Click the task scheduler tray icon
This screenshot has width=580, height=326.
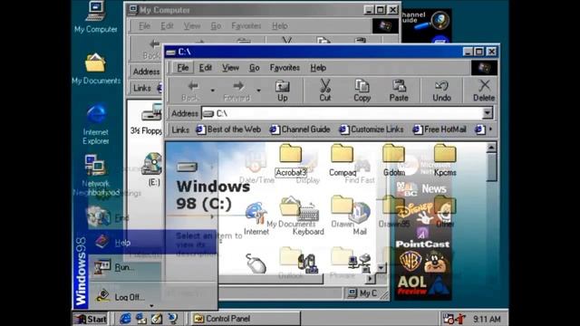pos(449,318)
